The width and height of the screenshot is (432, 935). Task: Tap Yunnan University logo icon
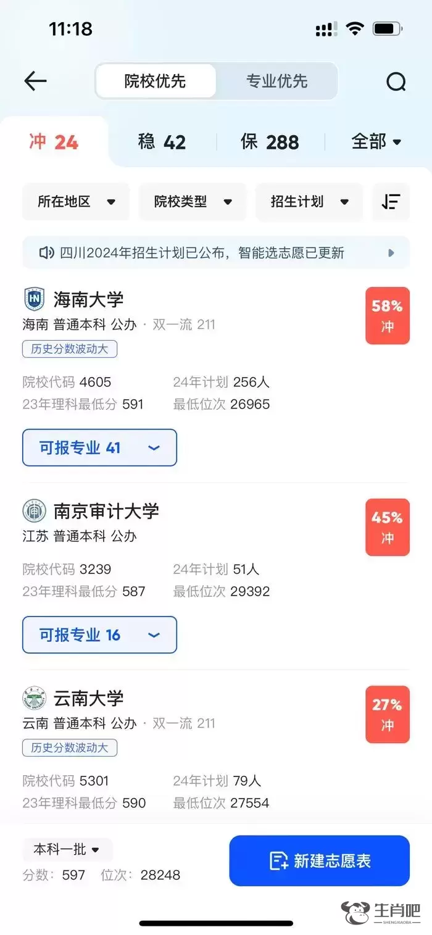click(35, 698)
